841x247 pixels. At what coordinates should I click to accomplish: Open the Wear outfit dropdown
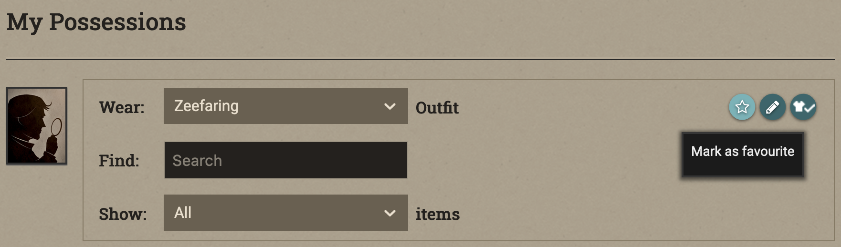(285, 106)
